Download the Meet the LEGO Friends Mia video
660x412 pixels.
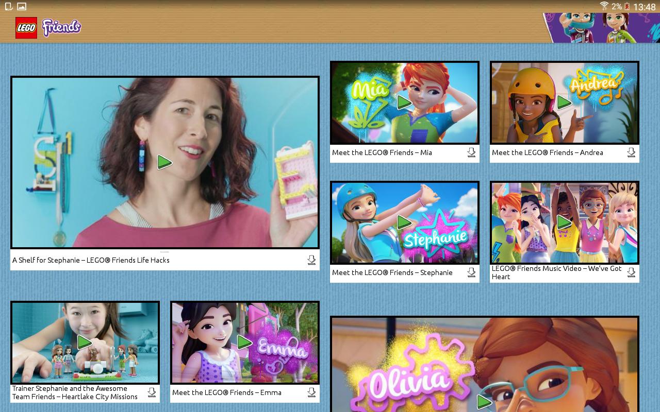coord(471,152)
